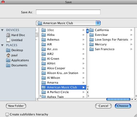Click the horizontal blue scrollbar thumb
The width and height of the screenshot is (137, 117).
(x=118, y=99)
